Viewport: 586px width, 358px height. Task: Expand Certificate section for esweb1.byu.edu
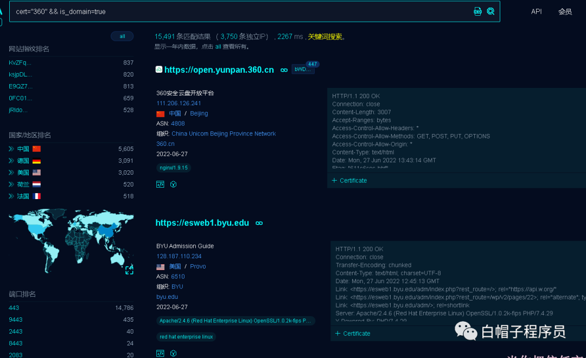point(353,334)
